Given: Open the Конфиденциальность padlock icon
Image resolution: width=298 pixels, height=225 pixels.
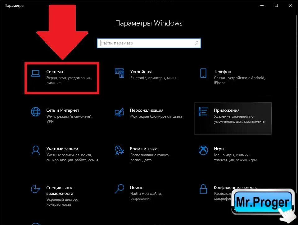Looking at the screenshot, I should [x=203, y=189].
